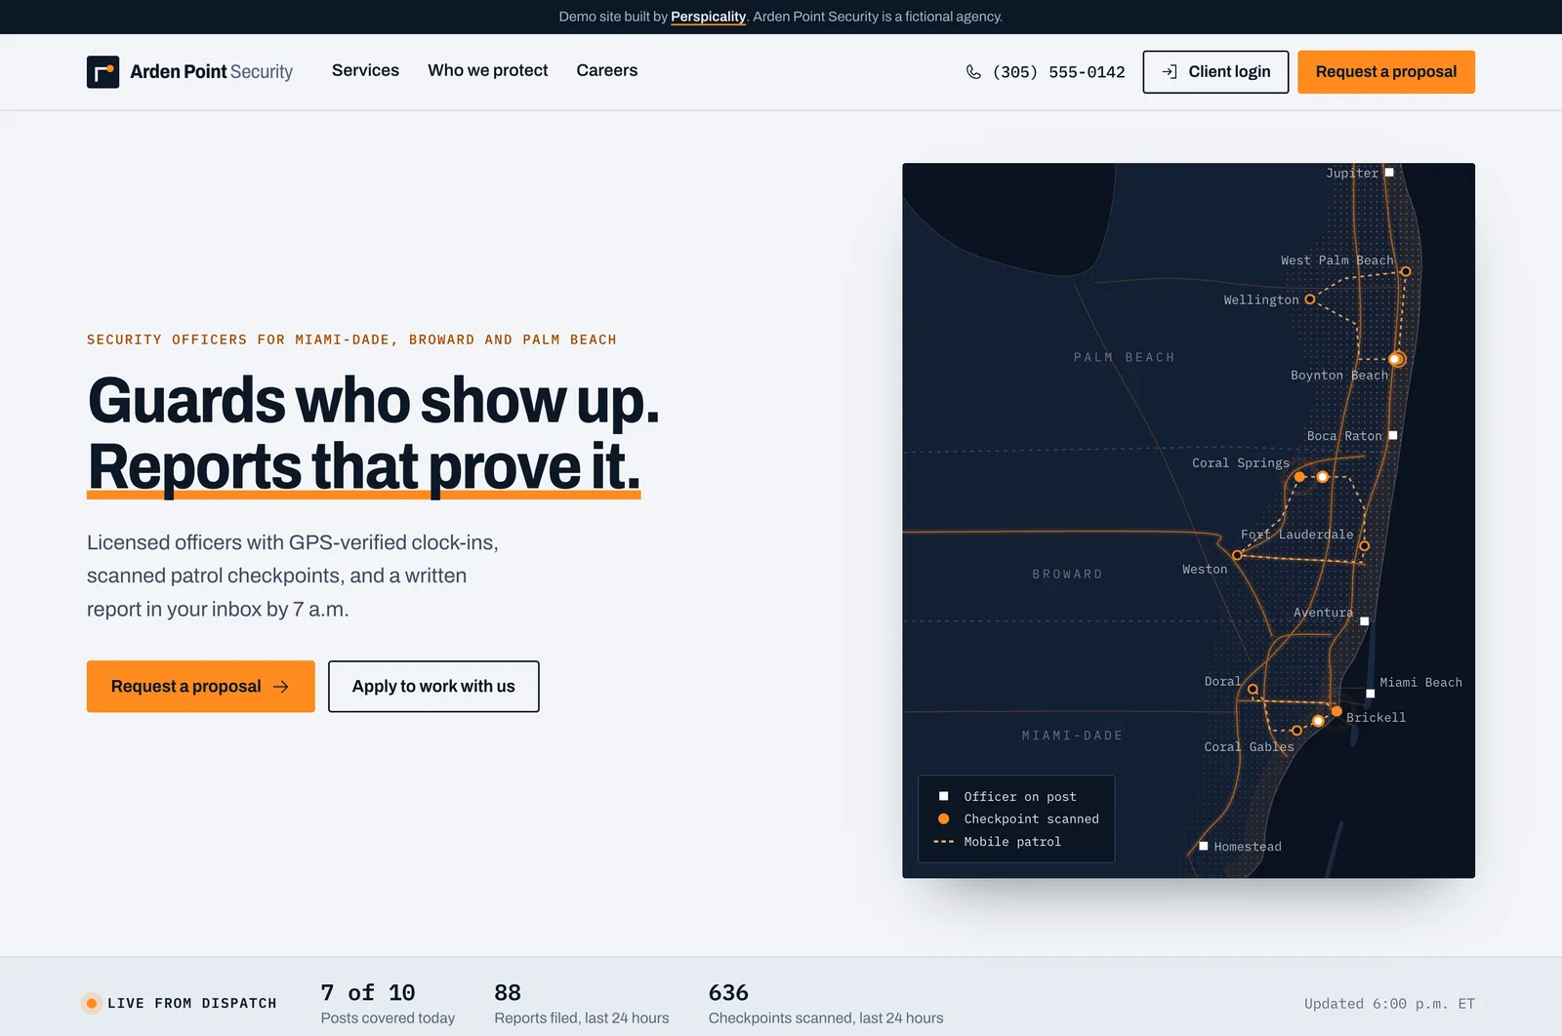Click the Coral Gables map label

[1249, 747]
